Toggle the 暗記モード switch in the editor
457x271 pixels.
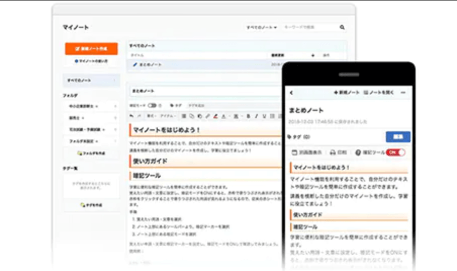[152, 105]
